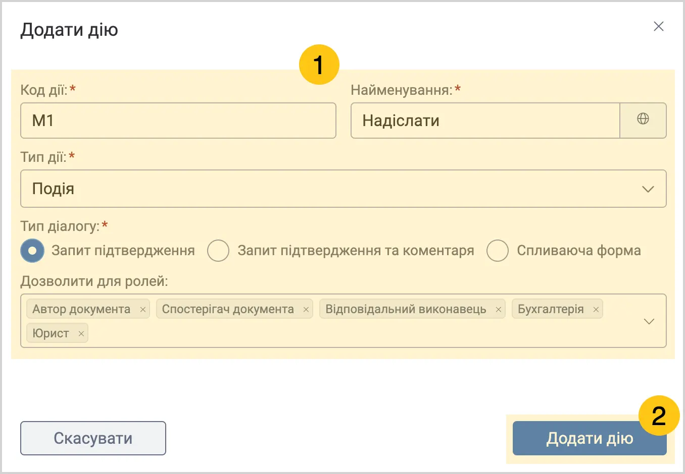Image resolution: width=685 pixels, height=474 pixels.
Task: Remove the Відповідальний виконавець role tag
Action: coord(498,310)
